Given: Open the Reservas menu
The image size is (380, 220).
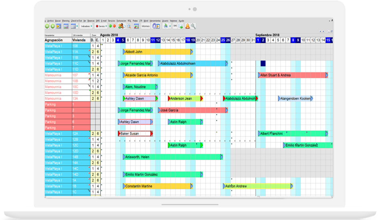Looking at the screenshot, I should (x=91, y=21).
